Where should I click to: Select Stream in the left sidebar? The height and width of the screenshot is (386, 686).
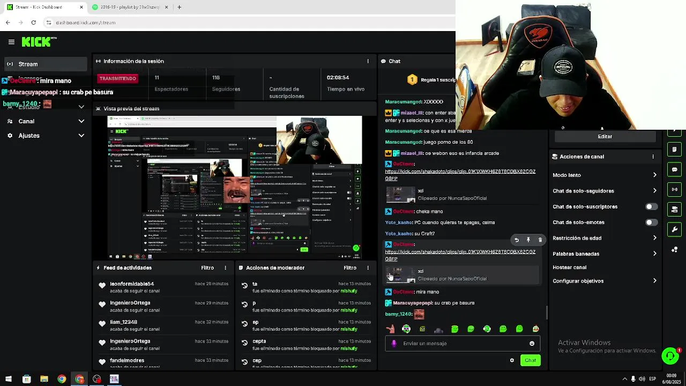coord(46,64)
